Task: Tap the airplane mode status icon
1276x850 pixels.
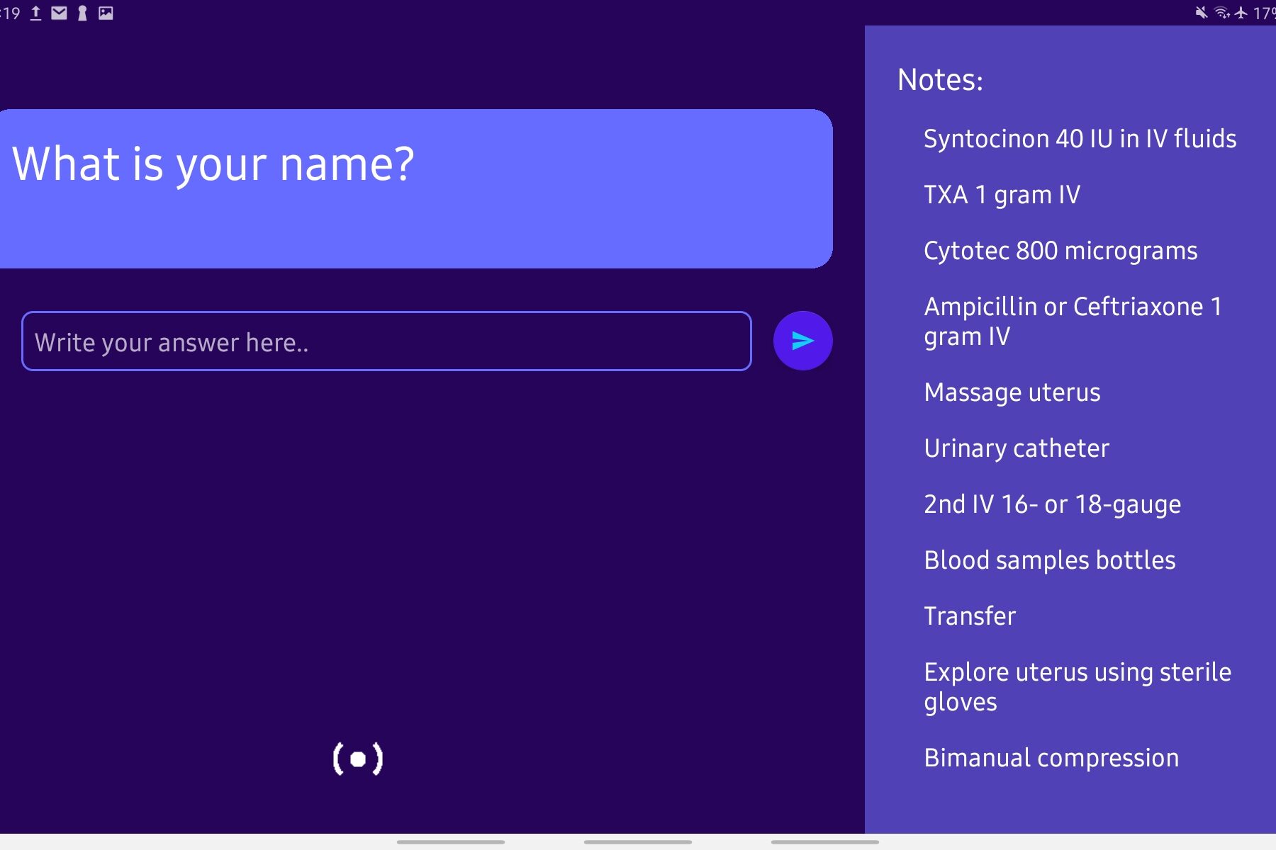Action: pos(1241,13)
